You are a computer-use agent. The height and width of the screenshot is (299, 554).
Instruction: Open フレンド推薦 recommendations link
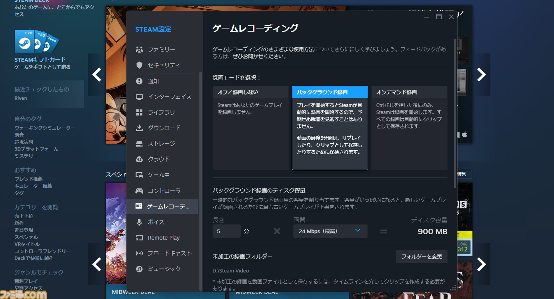tap(28, 179)
